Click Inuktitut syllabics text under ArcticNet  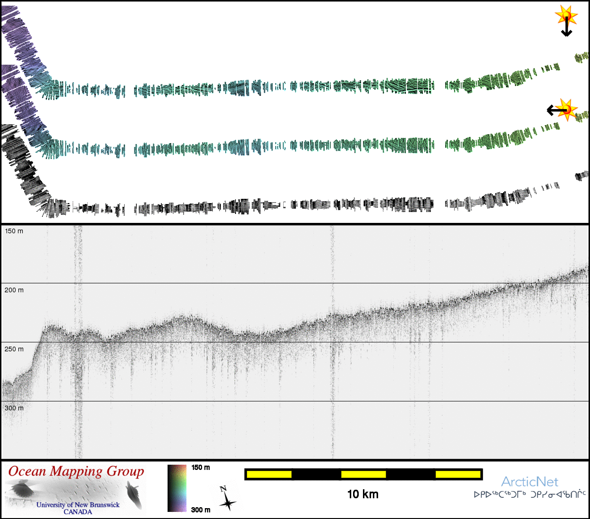pyautogui.click(x=530, y=494)
